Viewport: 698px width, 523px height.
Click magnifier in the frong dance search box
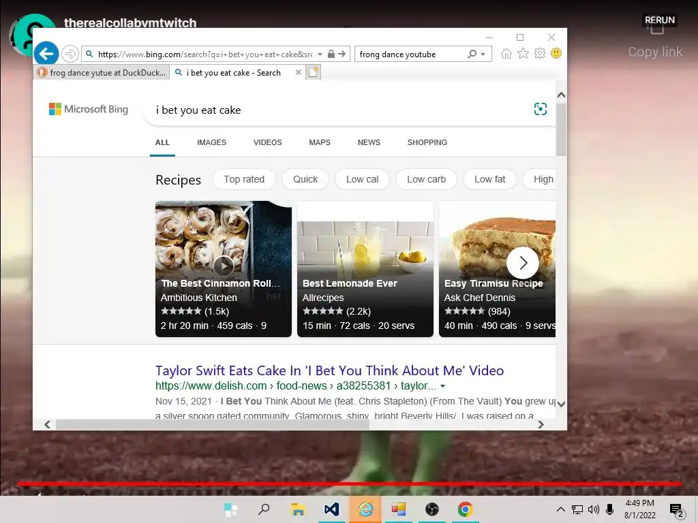click(x=472, y=54)
